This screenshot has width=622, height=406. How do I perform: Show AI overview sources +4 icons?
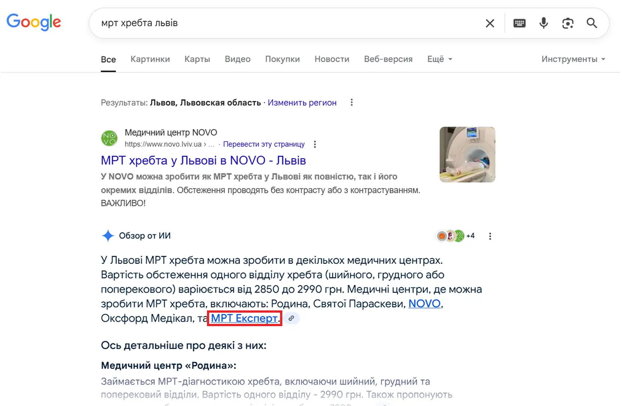click(455, 236)
